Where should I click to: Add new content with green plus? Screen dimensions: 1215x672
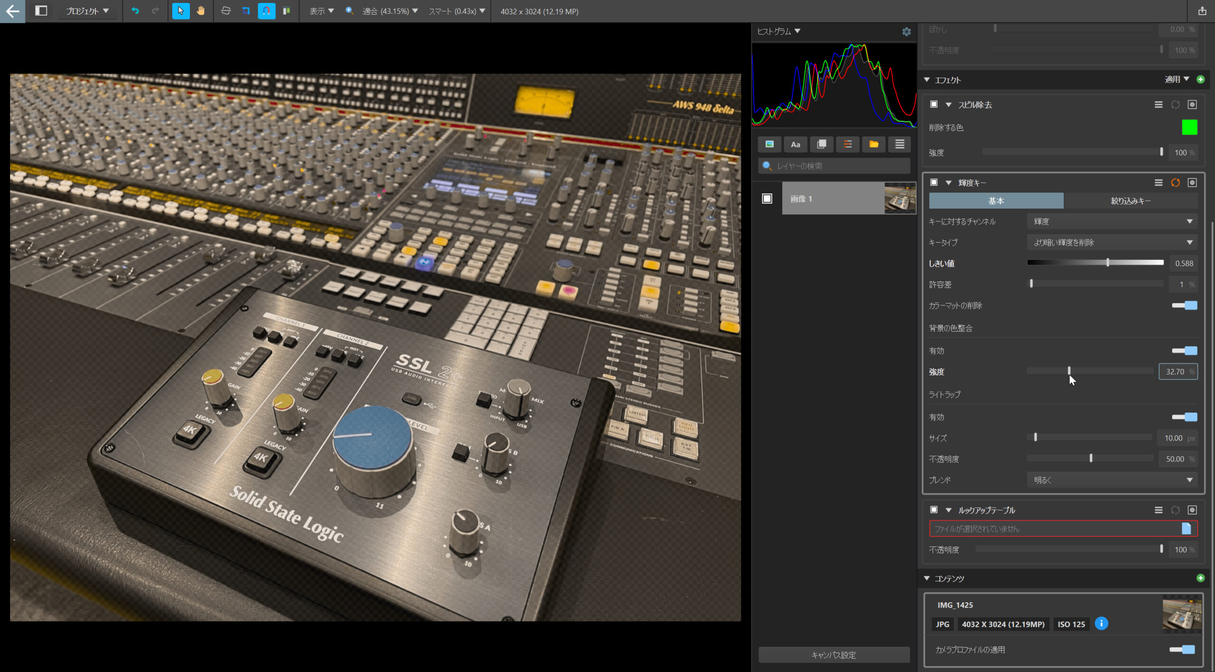click(1201, 578)
